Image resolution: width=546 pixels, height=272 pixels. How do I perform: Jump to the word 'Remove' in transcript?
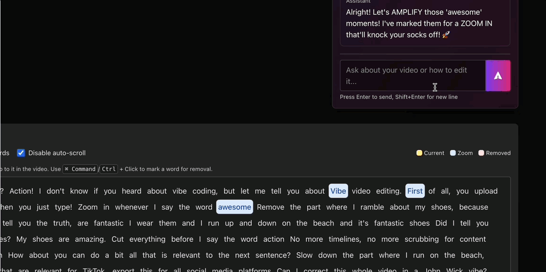tap(271, 207)
